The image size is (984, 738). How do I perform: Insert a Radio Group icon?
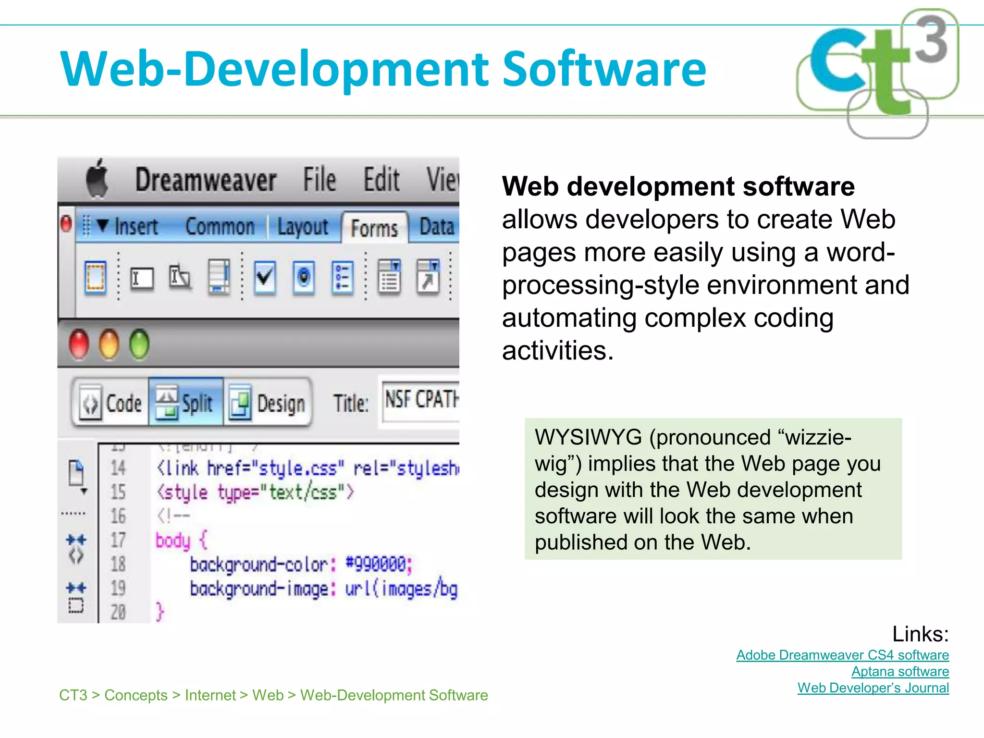click(x=343, y=277)
